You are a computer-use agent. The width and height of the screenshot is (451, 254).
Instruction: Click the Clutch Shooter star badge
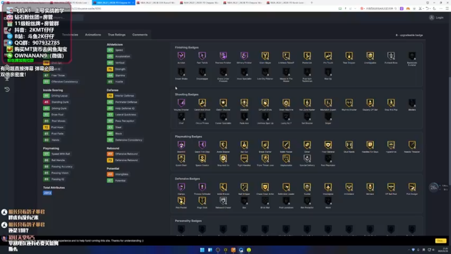click(223, 103)
